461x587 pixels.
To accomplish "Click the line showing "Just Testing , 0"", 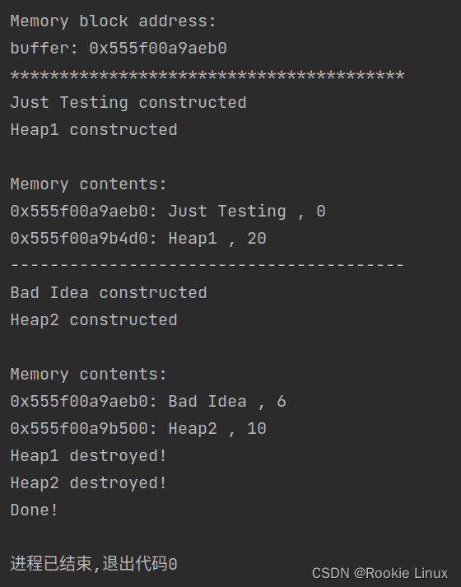I will pyautogui.click(x=168, y=211).
